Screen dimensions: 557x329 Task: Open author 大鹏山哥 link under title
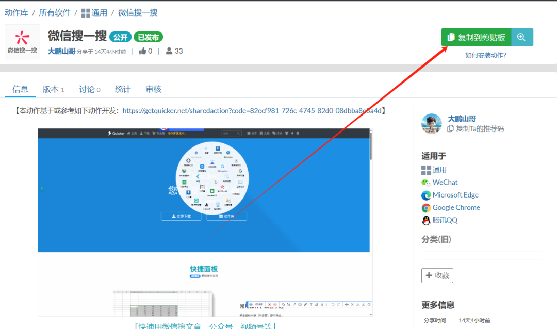point(61,51)
